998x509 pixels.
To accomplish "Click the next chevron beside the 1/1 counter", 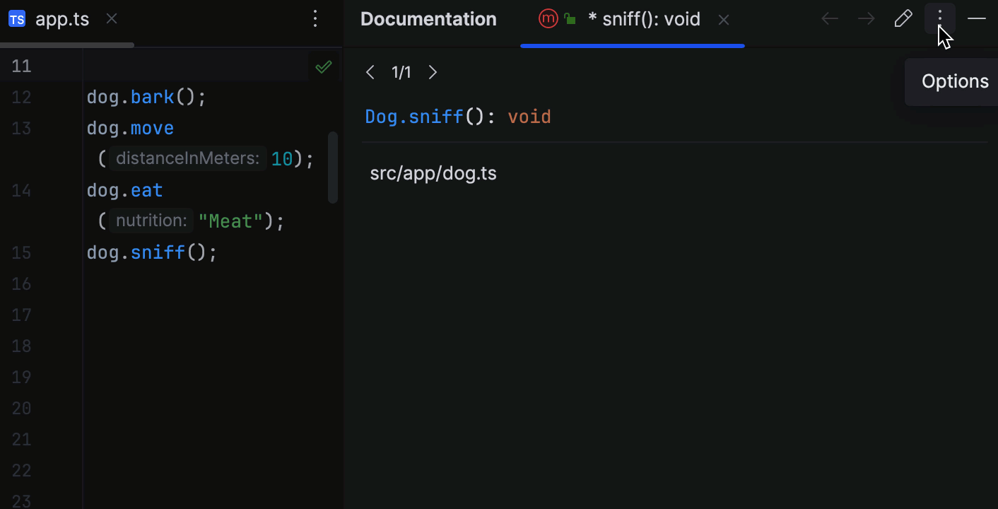I will (433, 72).
